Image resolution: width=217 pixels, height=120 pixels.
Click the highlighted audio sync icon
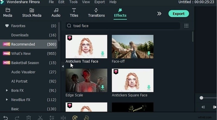click(x=75, y=118)
